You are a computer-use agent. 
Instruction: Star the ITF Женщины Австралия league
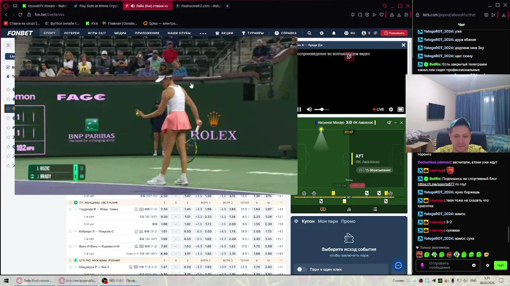tap(71, 203)
